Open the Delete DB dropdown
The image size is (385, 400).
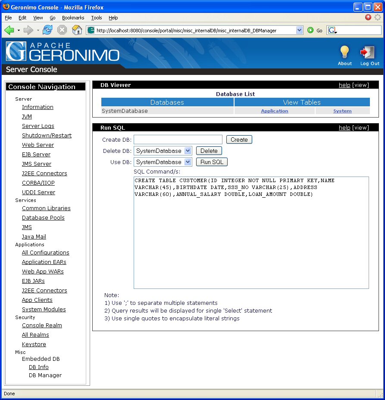click(x=188, y=151)
